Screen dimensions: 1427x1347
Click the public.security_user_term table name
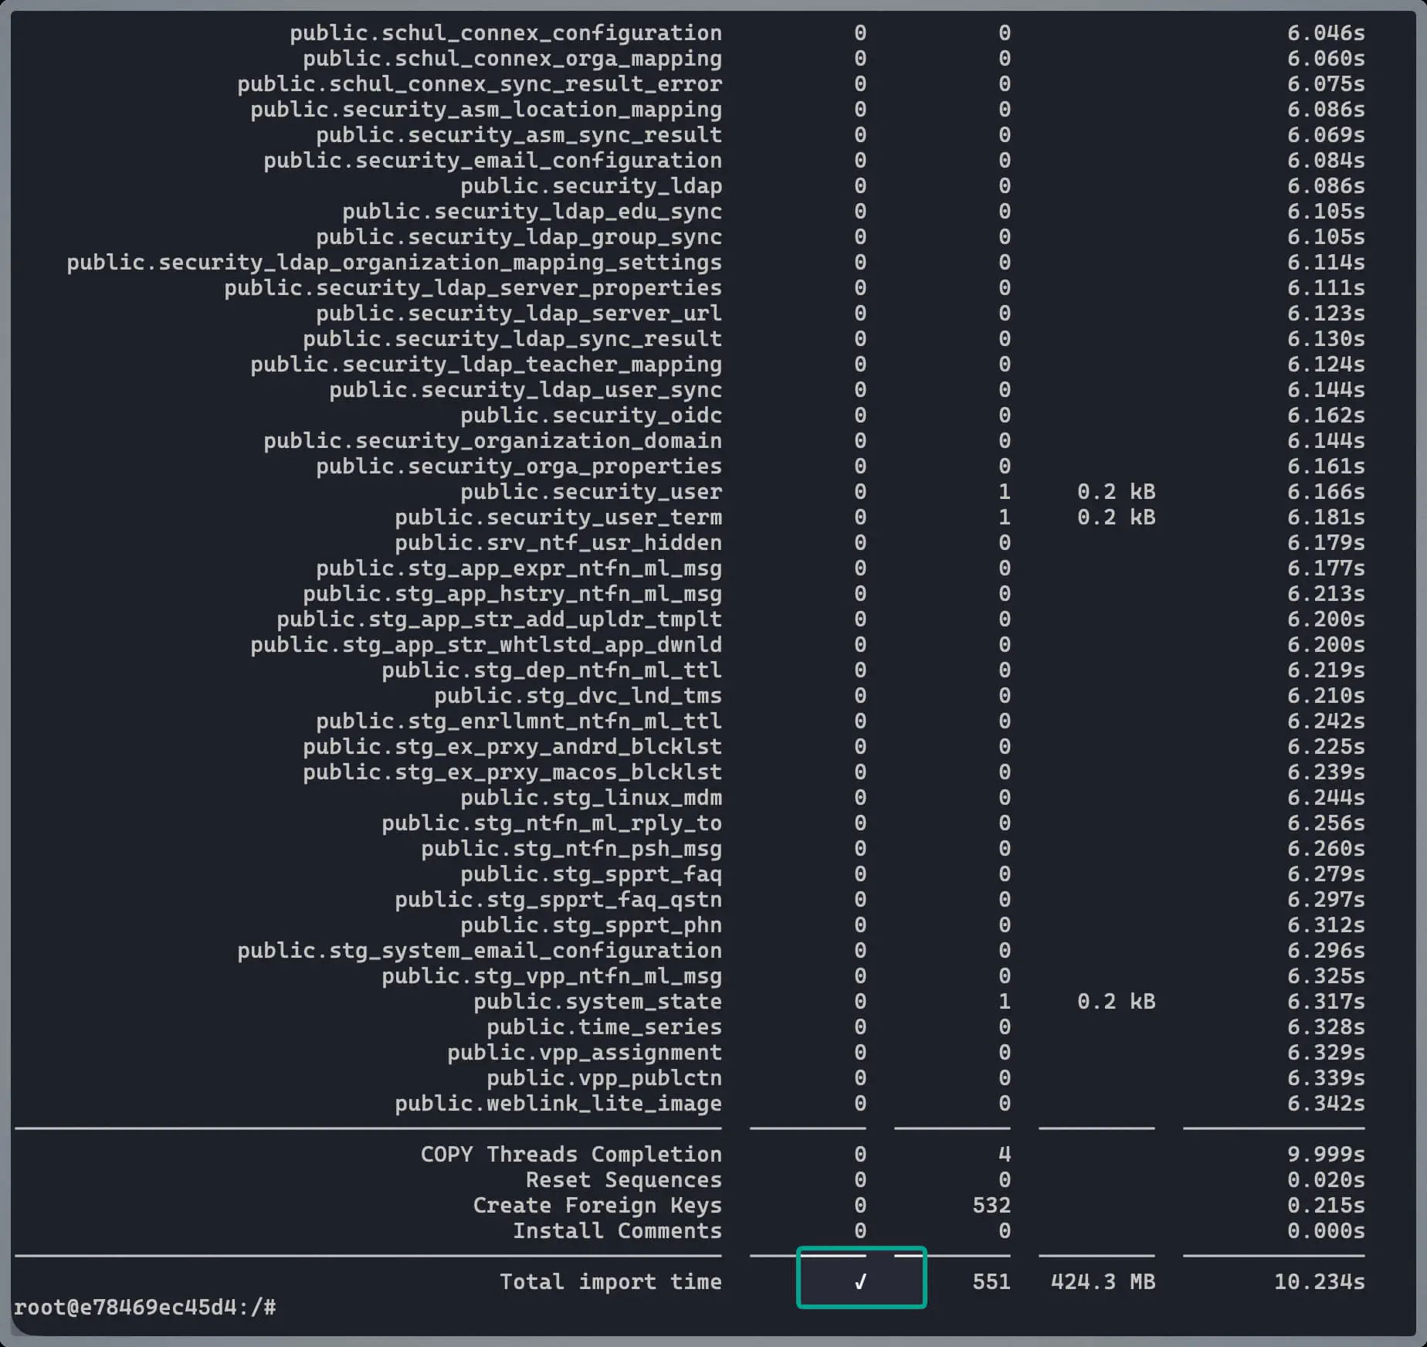point(558,517)
